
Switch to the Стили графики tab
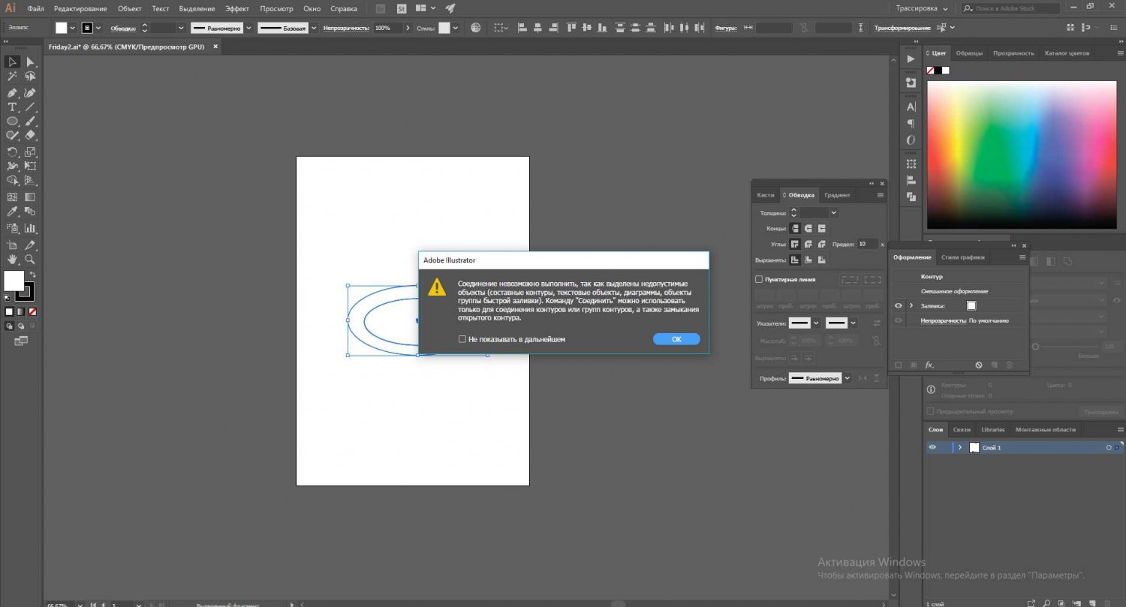click(x=962, y=257)
